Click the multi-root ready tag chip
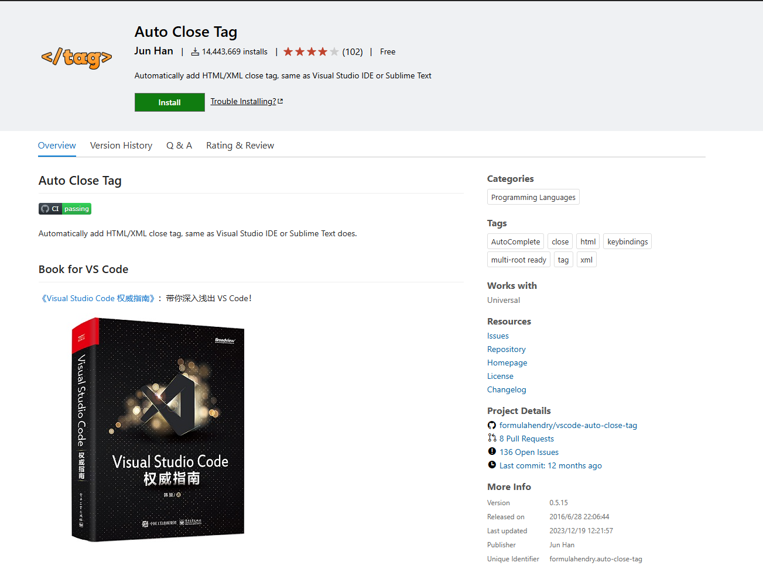Screen dimensions: 763x566 (518, 260)
